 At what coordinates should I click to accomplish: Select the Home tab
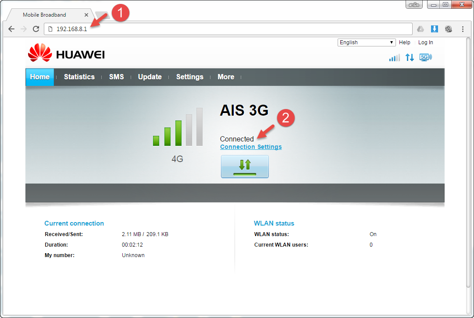pos(39,77)
